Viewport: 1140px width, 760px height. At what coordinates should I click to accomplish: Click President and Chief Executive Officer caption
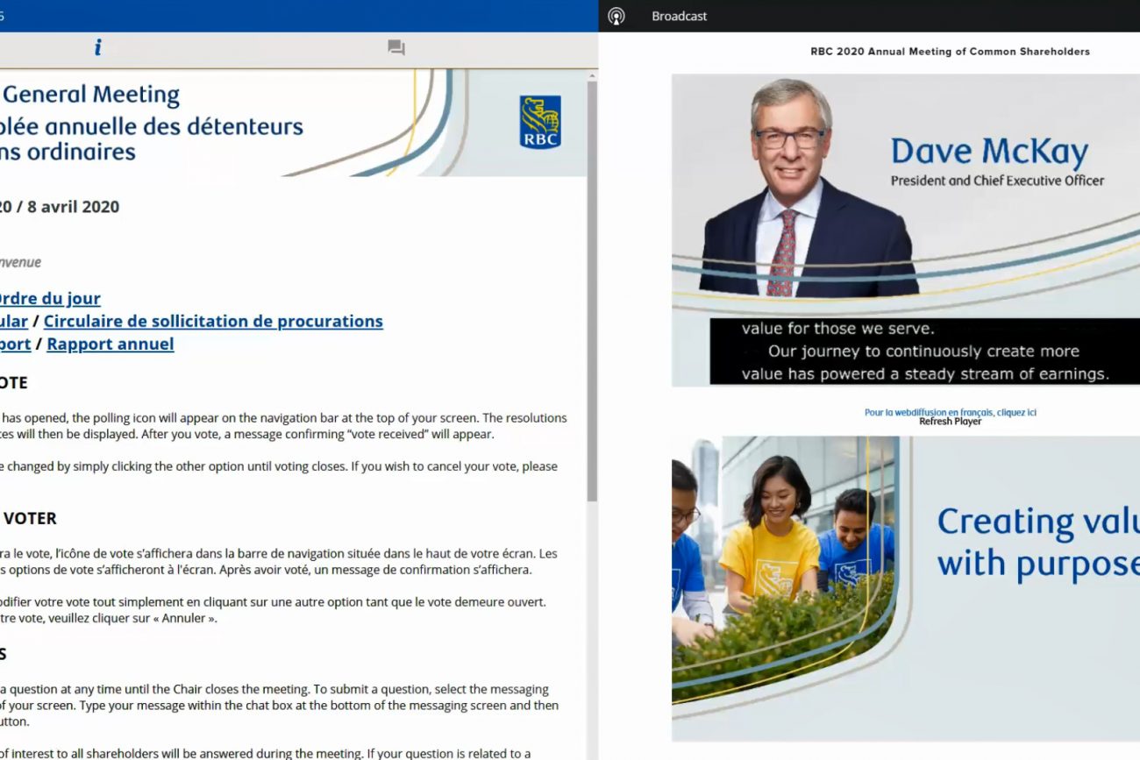click(997, 181)
